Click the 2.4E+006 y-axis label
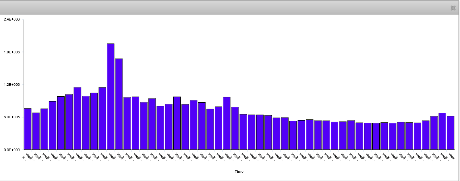 [x=12, y=19]
